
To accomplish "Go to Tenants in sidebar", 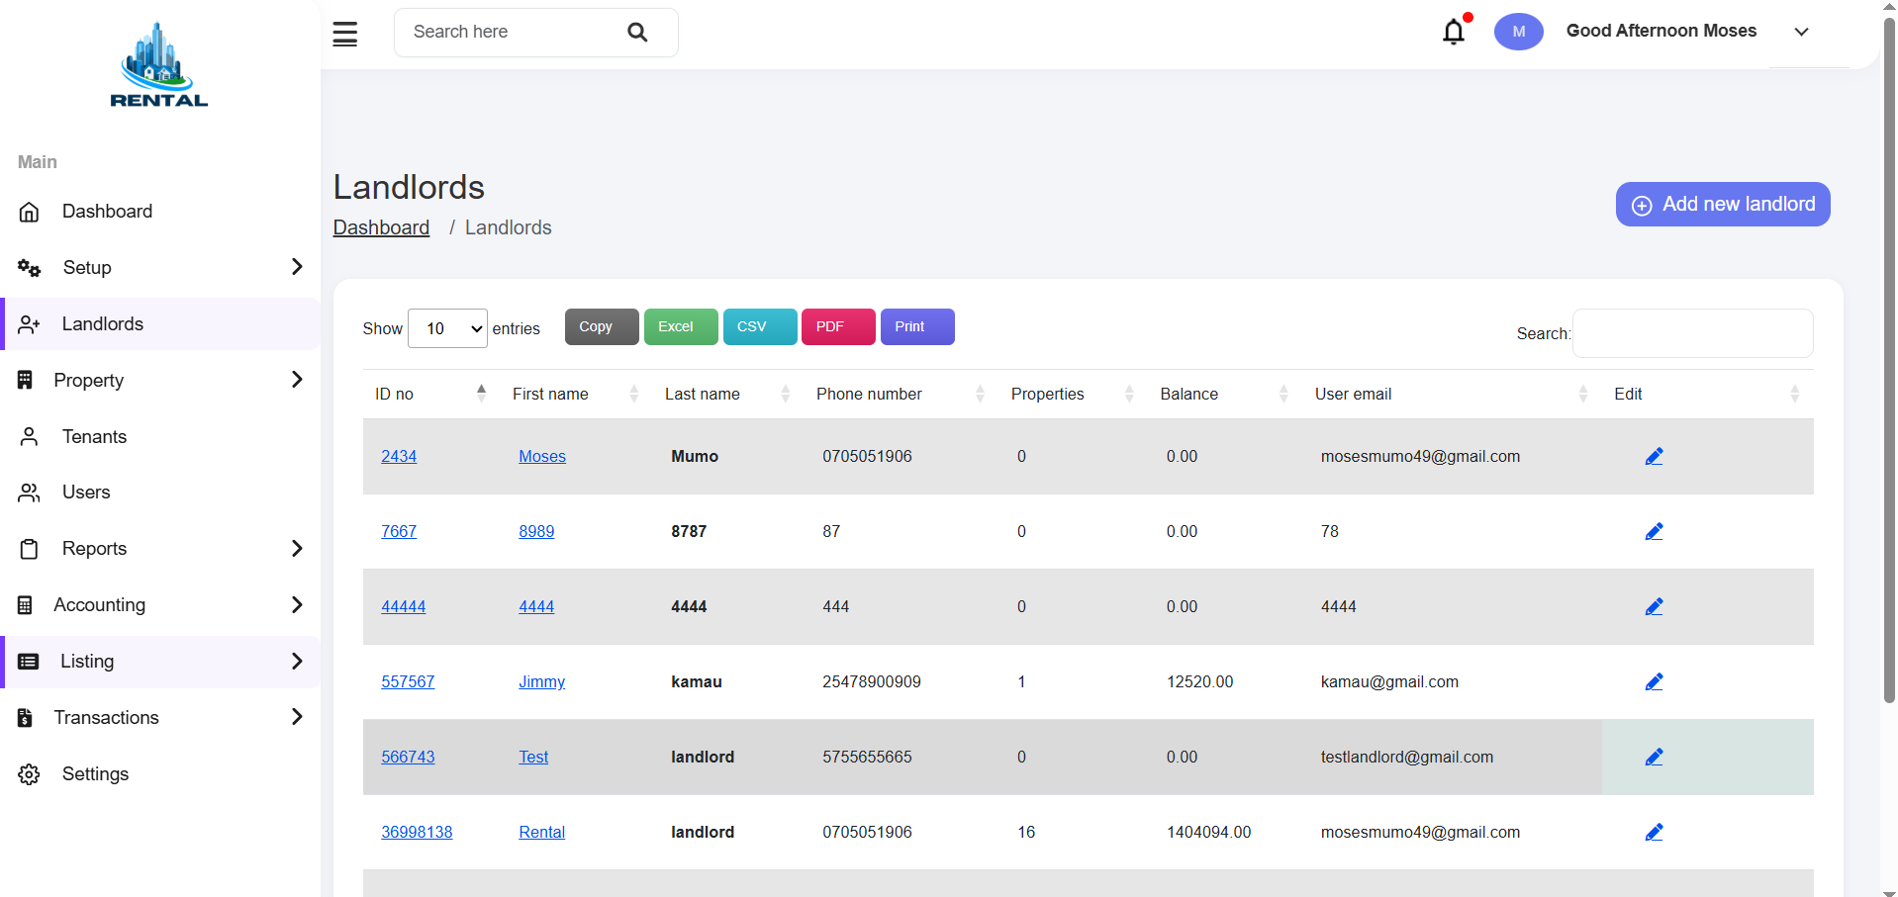I will point(94,436).
